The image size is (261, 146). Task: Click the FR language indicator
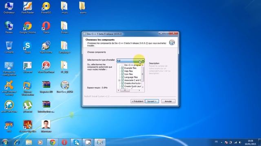216,142
